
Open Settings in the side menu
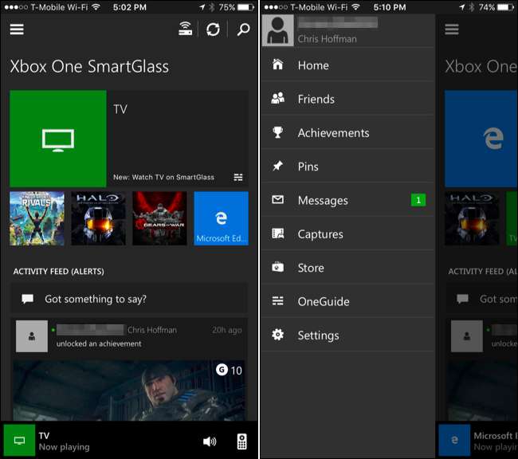tap(318, 335)
